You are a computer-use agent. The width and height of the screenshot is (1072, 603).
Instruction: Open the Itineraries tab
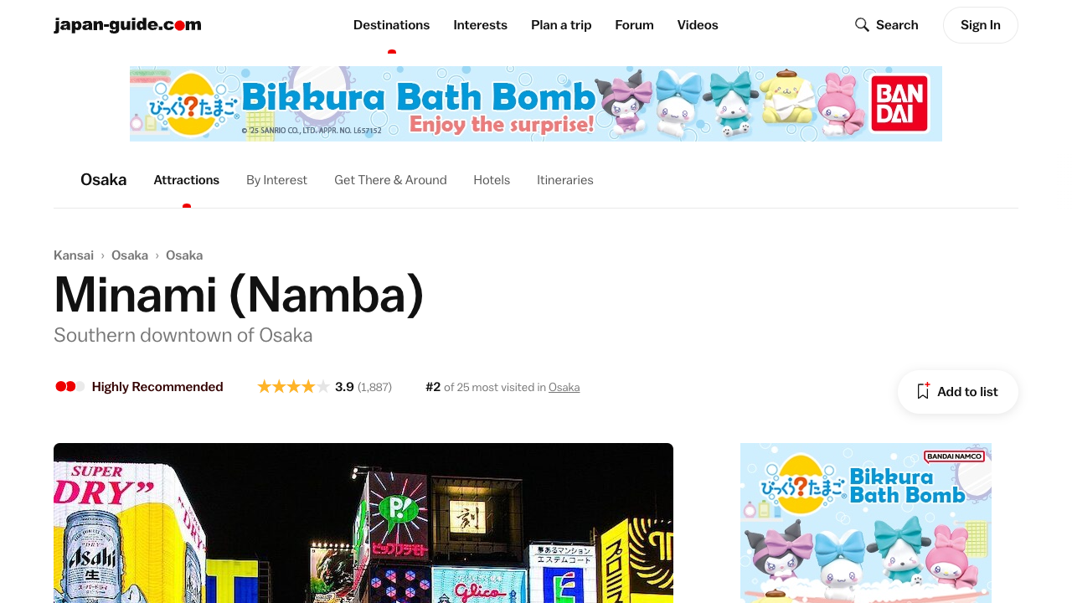[565, 180]
